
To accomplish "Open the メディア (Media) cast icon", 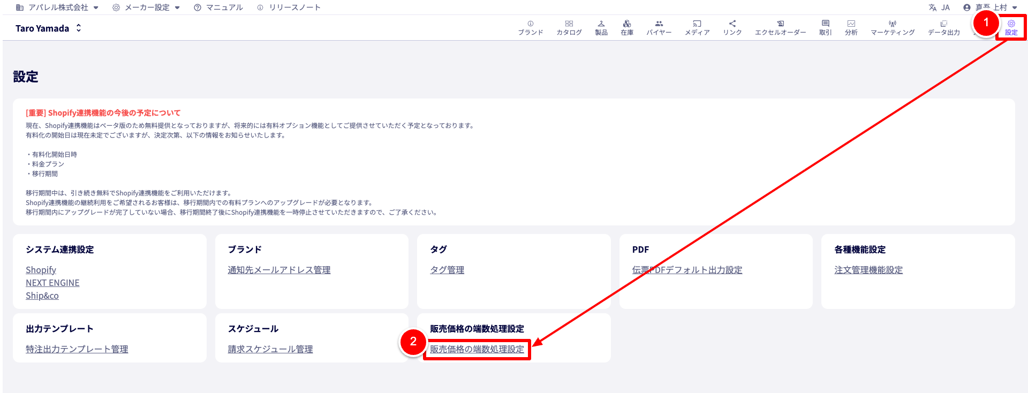I will point(697,24).
